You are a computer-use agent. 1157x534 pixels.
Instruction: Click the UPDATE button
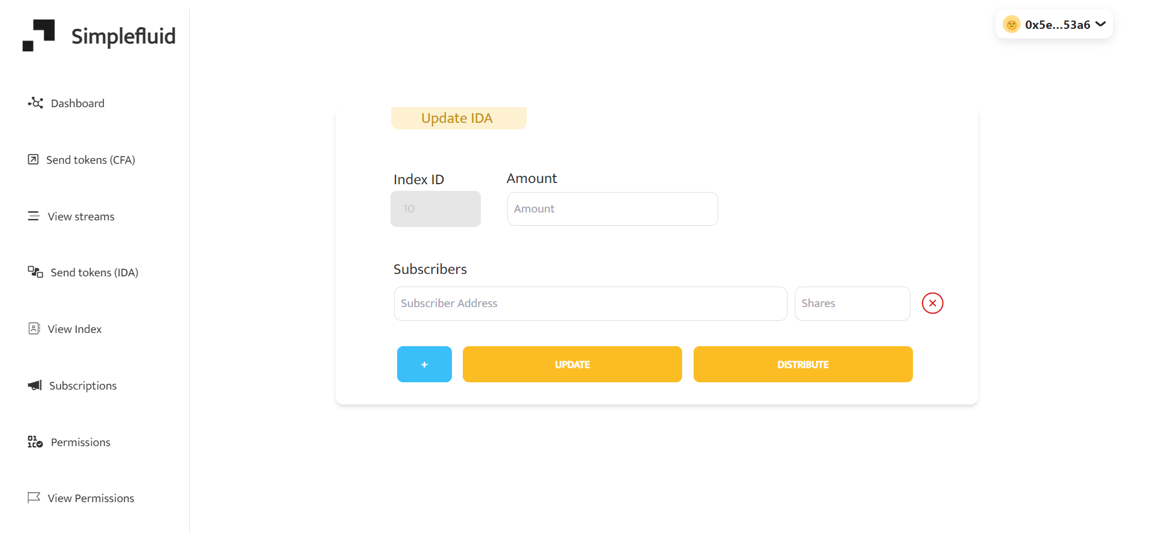(572, 364)
